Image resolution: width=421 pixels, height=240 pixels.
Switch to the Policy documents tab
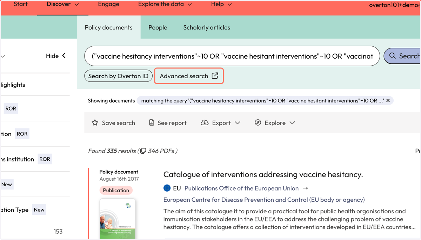pyautogui.click(x=109, y=27)
